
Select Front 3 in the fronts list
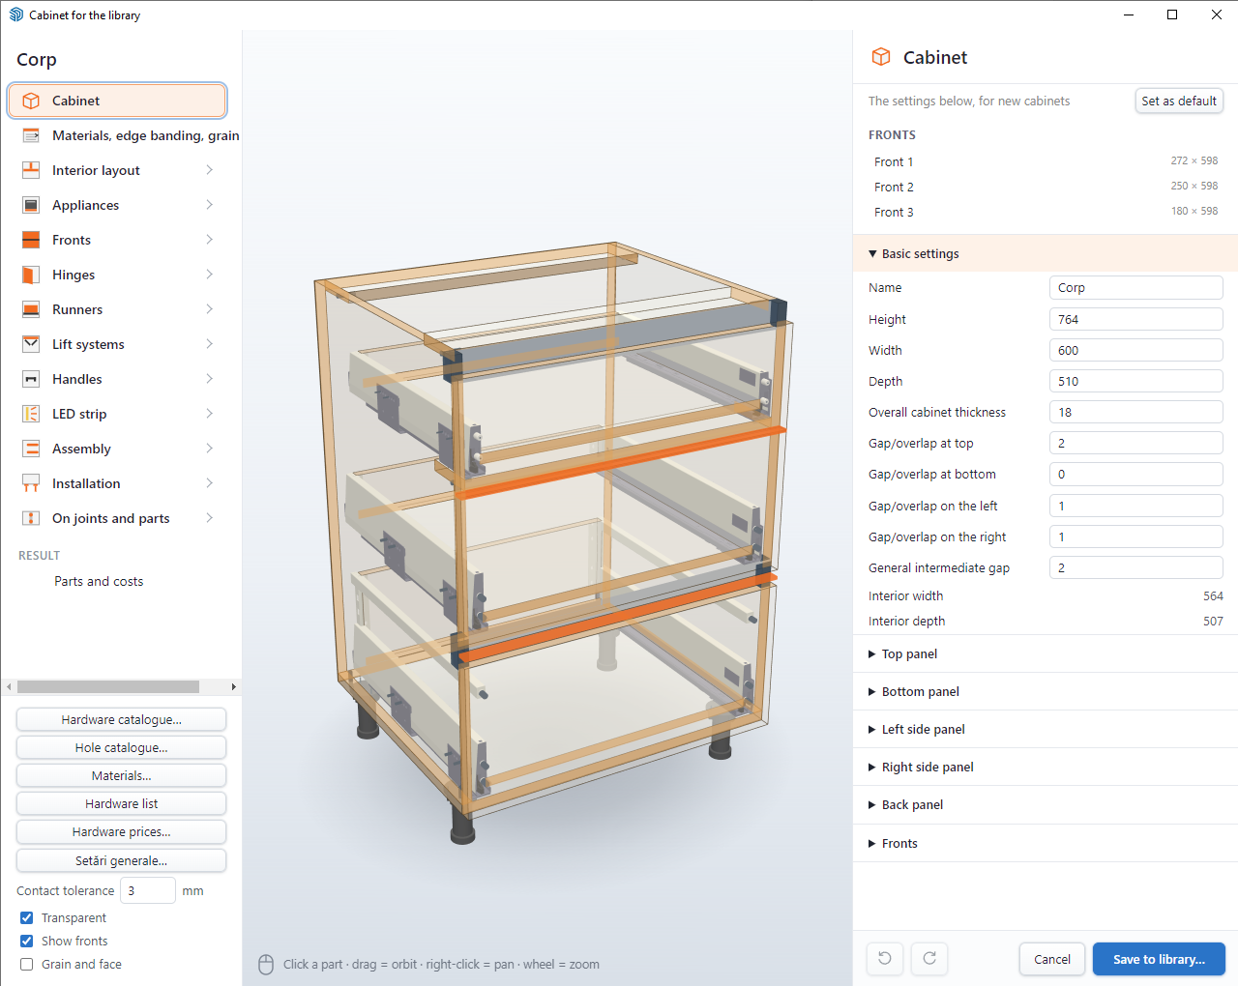click(x=1046, y=212)
